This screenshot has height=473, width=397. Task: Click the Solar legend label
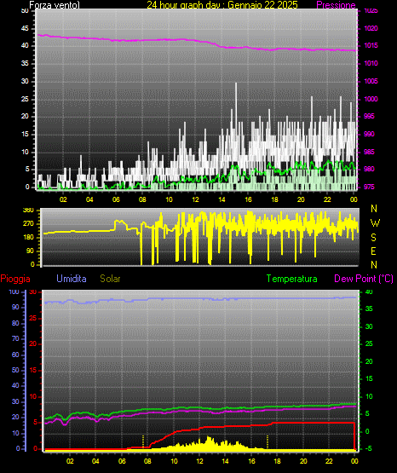110,279
